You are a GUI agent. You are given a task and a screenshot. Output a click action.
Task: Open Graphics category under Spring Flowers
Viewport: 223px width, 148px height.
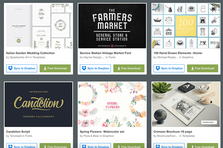coord(108,136)
